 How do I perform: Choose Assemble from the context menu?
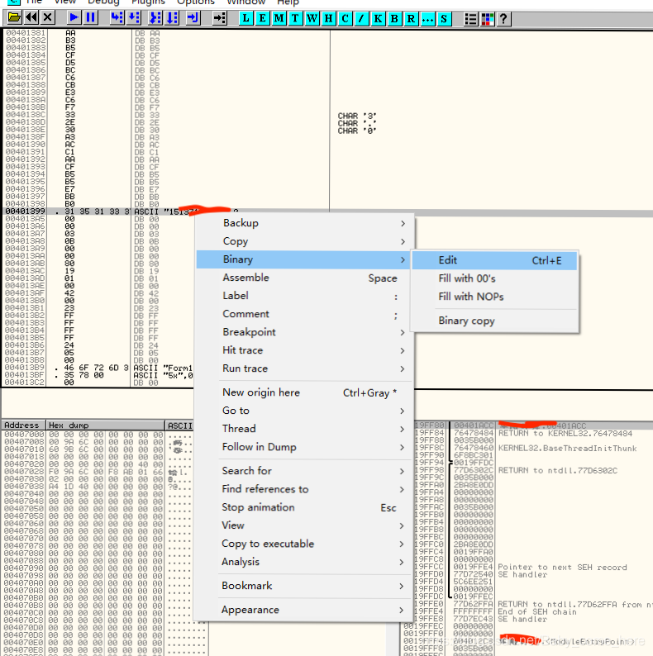[x=305, y=278]
